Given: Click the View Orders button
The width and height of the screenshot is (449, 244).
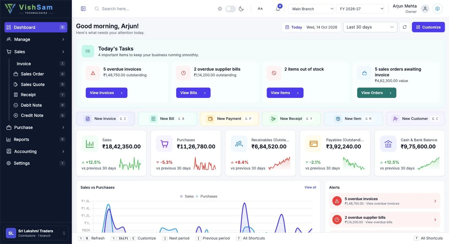Looking at the screenshot, I should (x=376, y=93).
